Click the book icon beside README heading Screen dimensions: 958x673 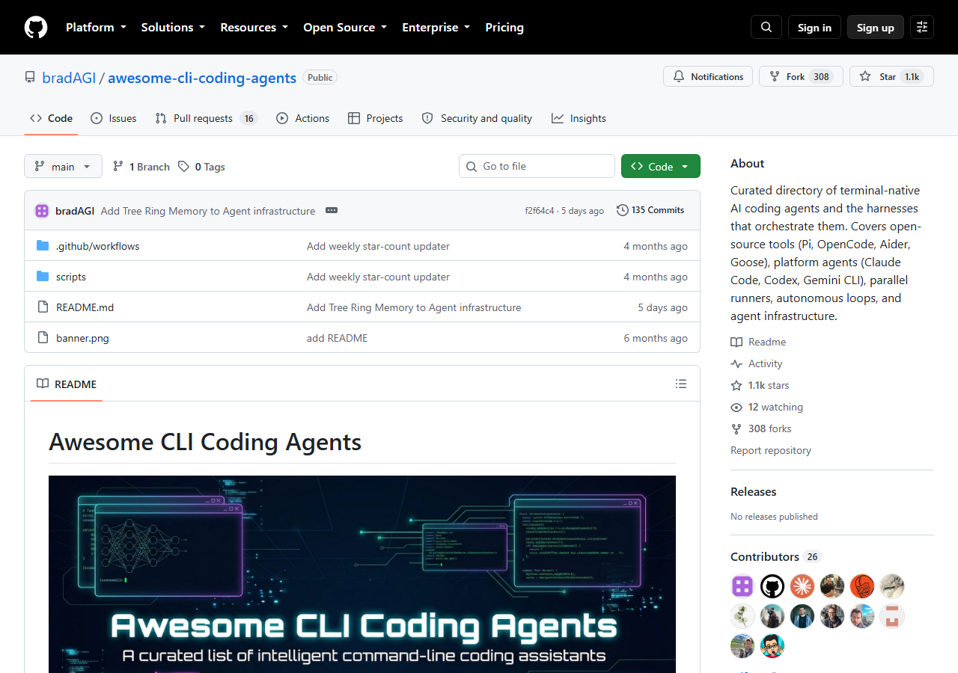(x=43, y=384)
